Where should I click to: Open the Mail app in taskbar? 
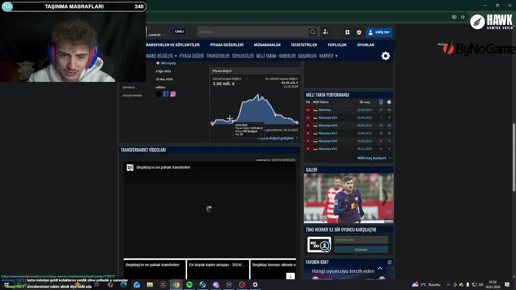(x=137, y=285)
